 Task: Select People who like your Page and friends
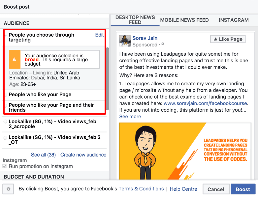tap(5, 105)
